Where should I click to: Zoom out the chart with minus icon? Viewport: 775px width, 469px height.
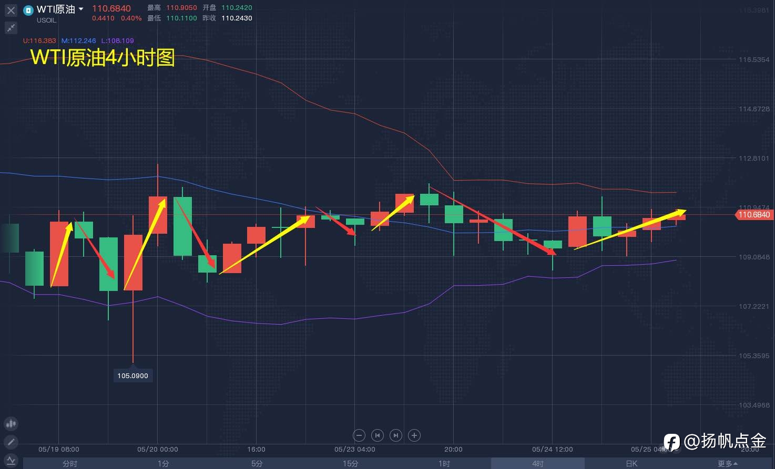tap(359, 435)
